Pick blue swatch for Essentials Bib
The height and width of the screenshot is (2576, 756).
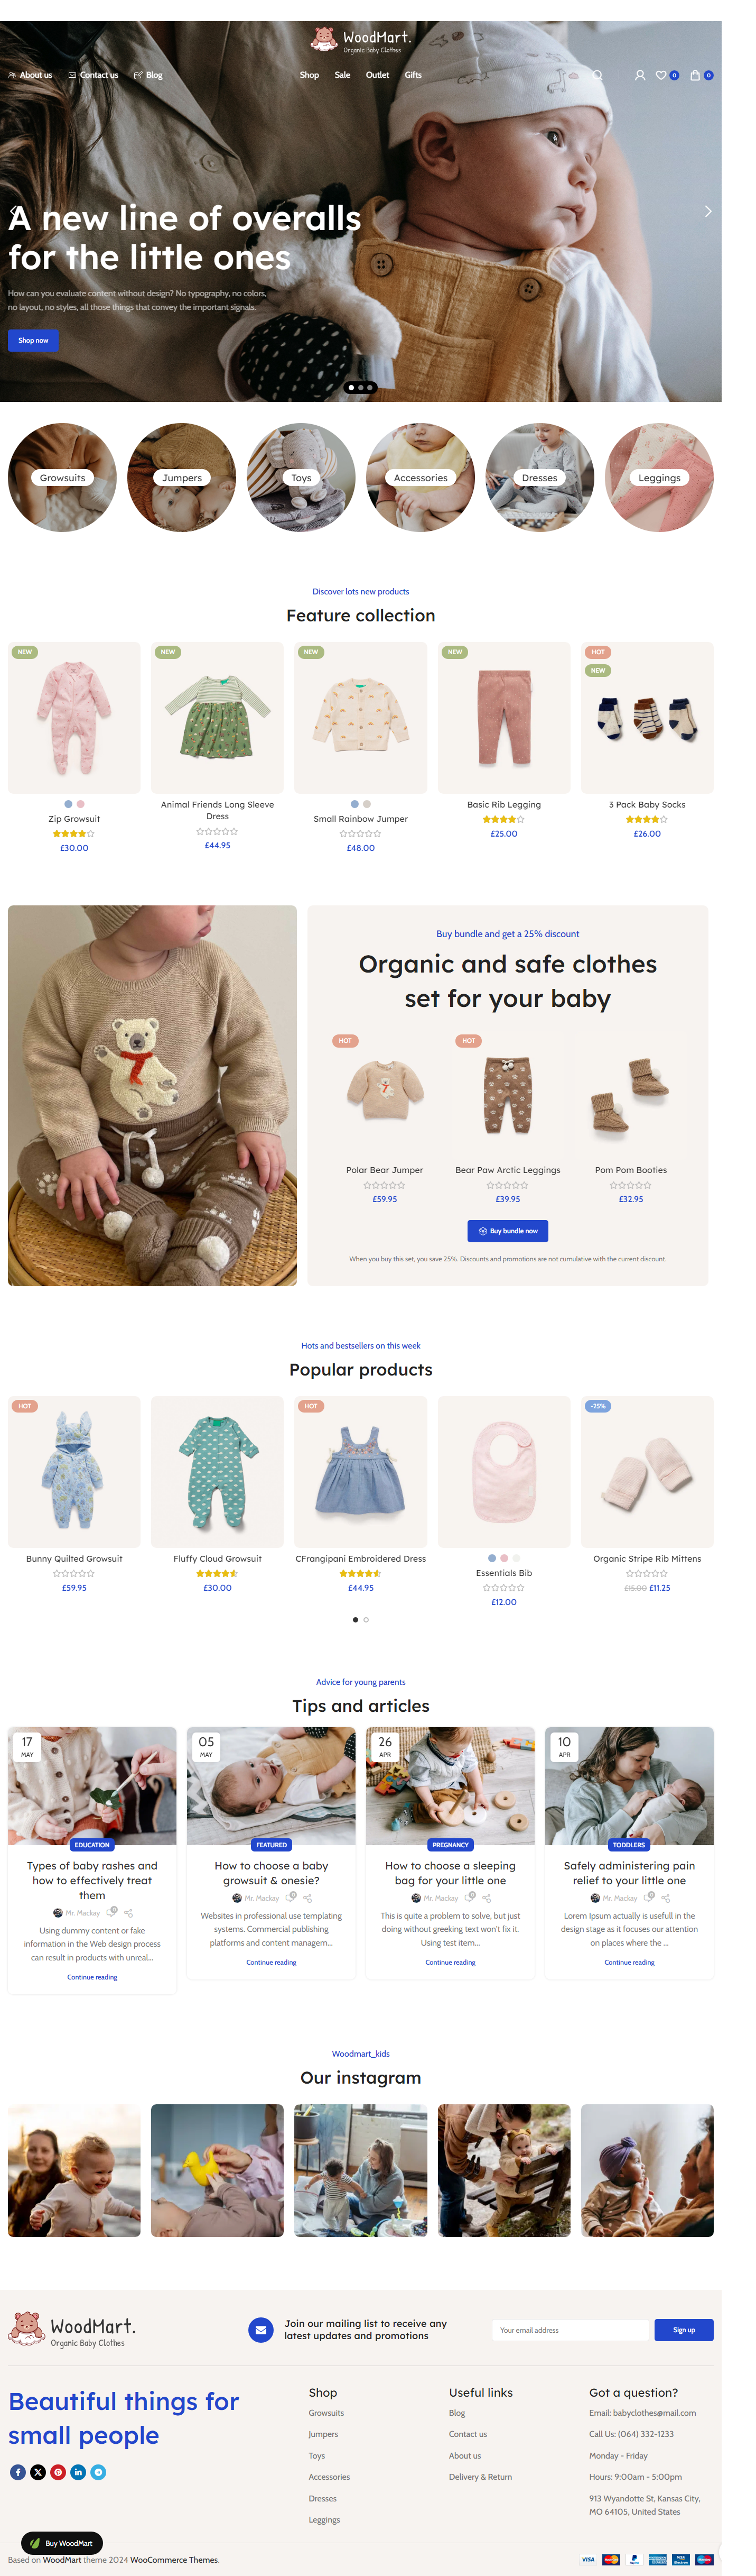tap(491, 1558)
